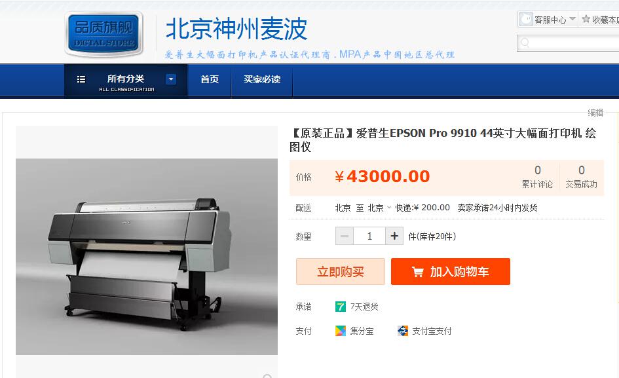Image resolution: width=619 pixels, height=378 pixels.
Task: Open the 首页 navigation tab
Action: [209, 80]
